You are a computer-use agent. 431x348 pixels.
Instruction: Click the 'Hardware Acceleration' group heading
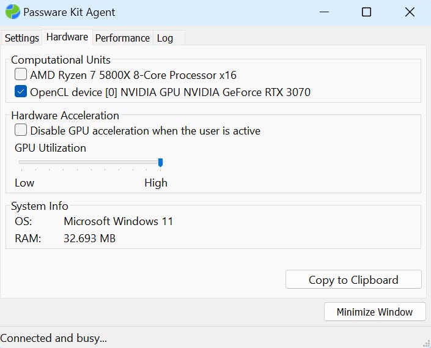coord(65,116)
